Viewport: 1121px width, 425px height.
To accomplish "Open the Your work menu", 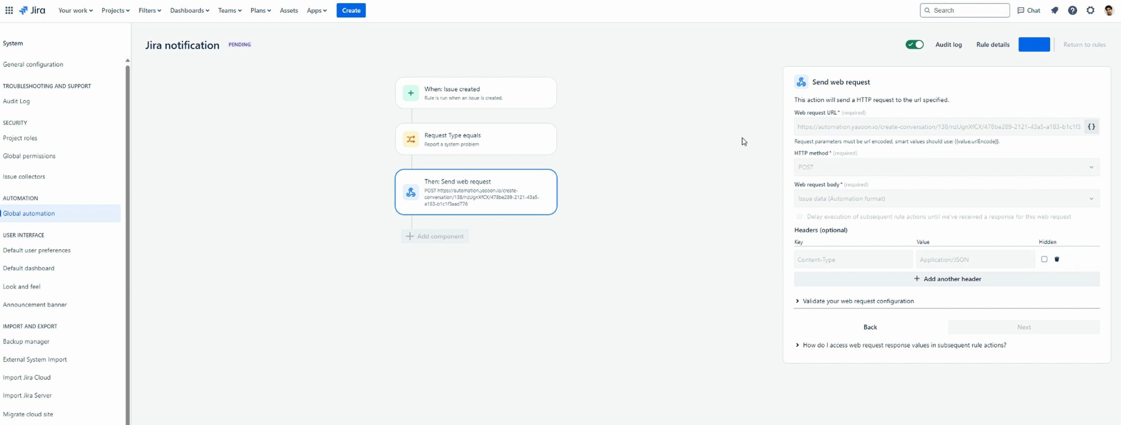I will (76, 10).
